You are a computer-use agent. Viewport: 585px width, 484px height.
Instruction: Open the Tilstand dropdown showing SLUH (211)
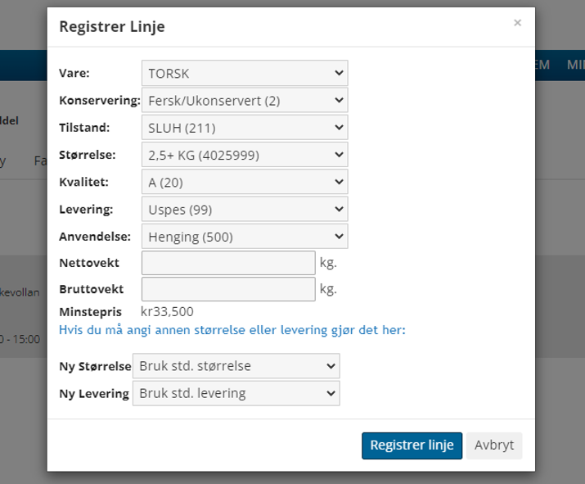245,128
